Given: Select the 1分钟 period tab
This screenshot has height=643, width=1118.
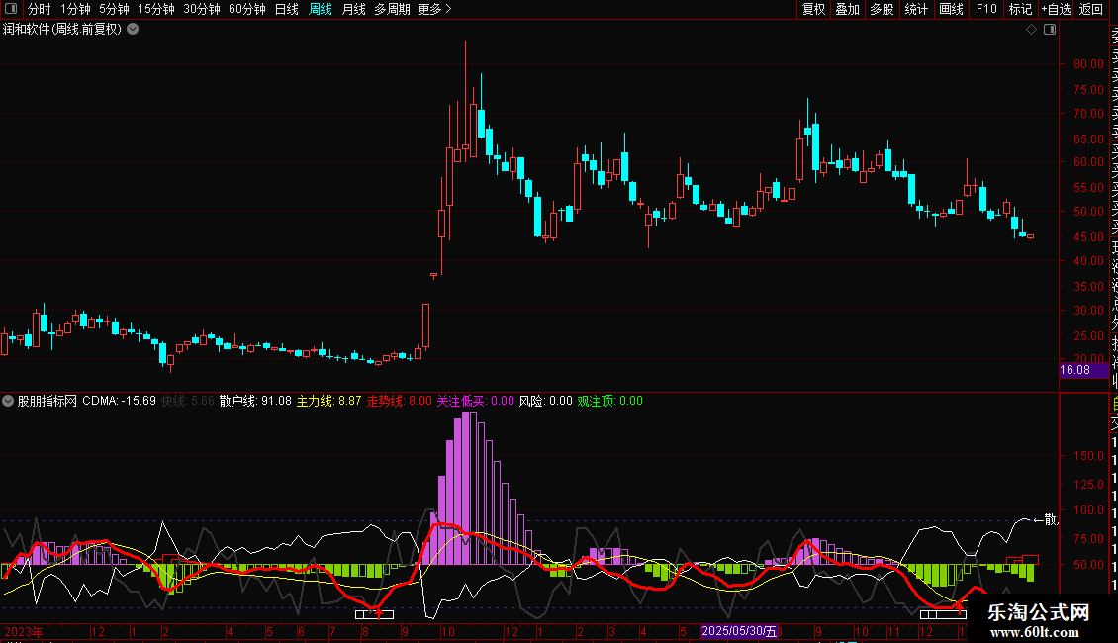Looking at the screenshot, I should tap(75, 9).
